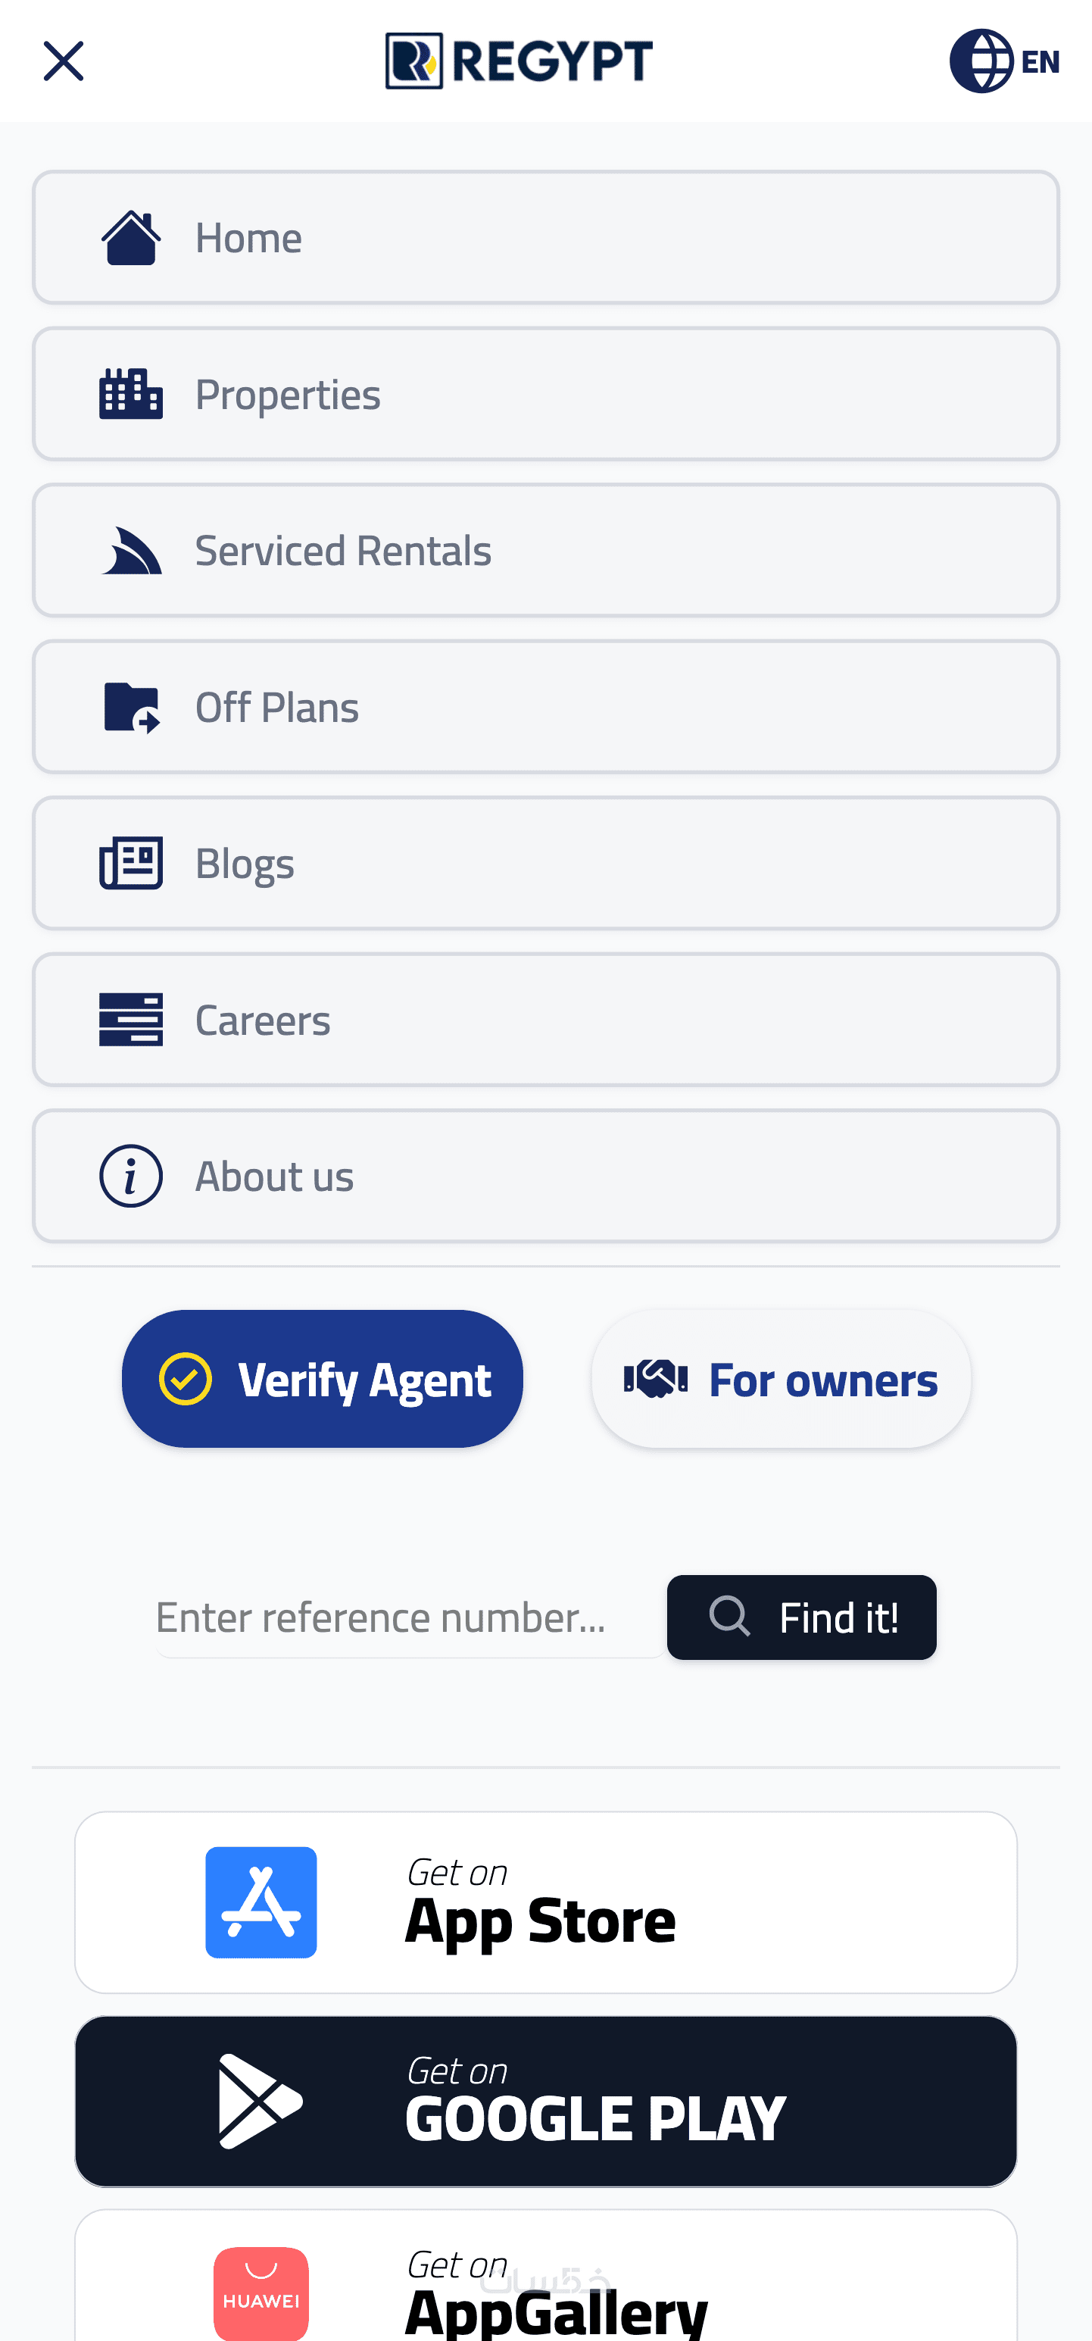1092x2341 pixels.
Task: Click the folder icon beside Off Plans
Action: click(131, 707)
